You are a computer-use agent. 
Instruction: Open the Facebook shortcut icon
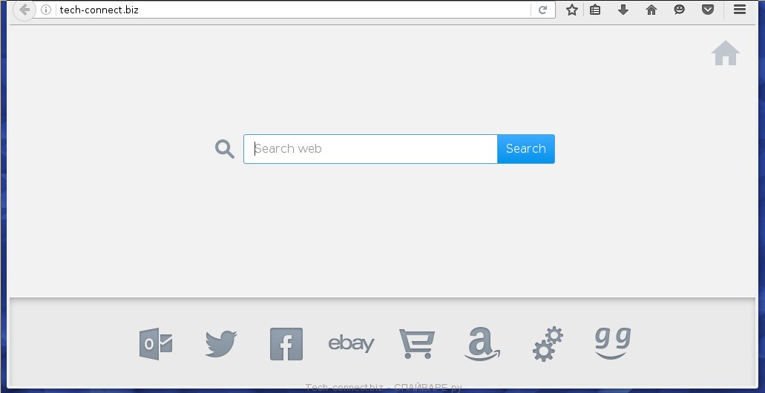(x=286, y=344)
